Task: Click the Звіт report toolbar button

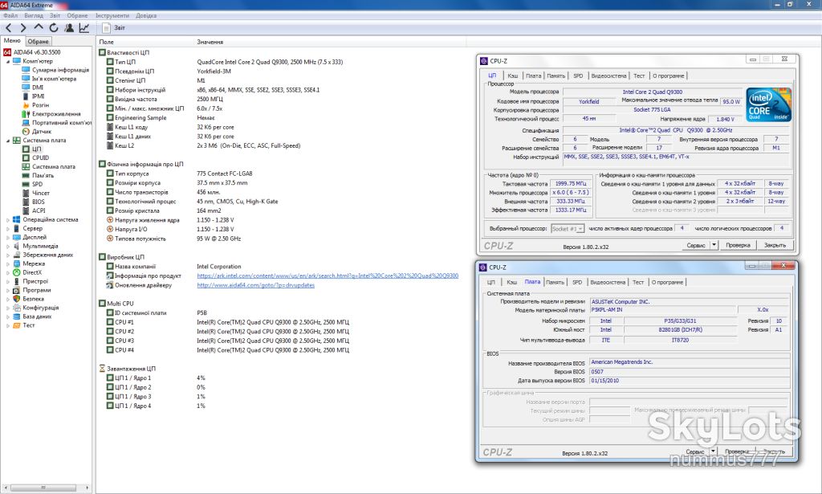Action: tap(114, 28)
